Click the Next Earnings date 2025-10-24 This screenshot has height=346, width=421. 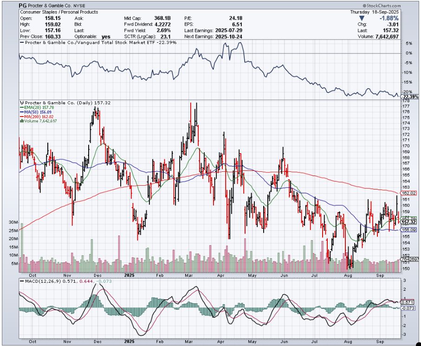pos(229,37)
